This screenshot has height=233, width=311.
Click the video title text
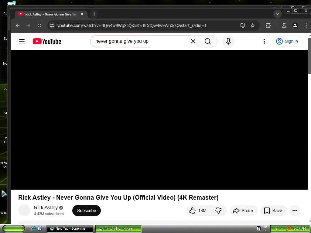(x=118, y=197)
